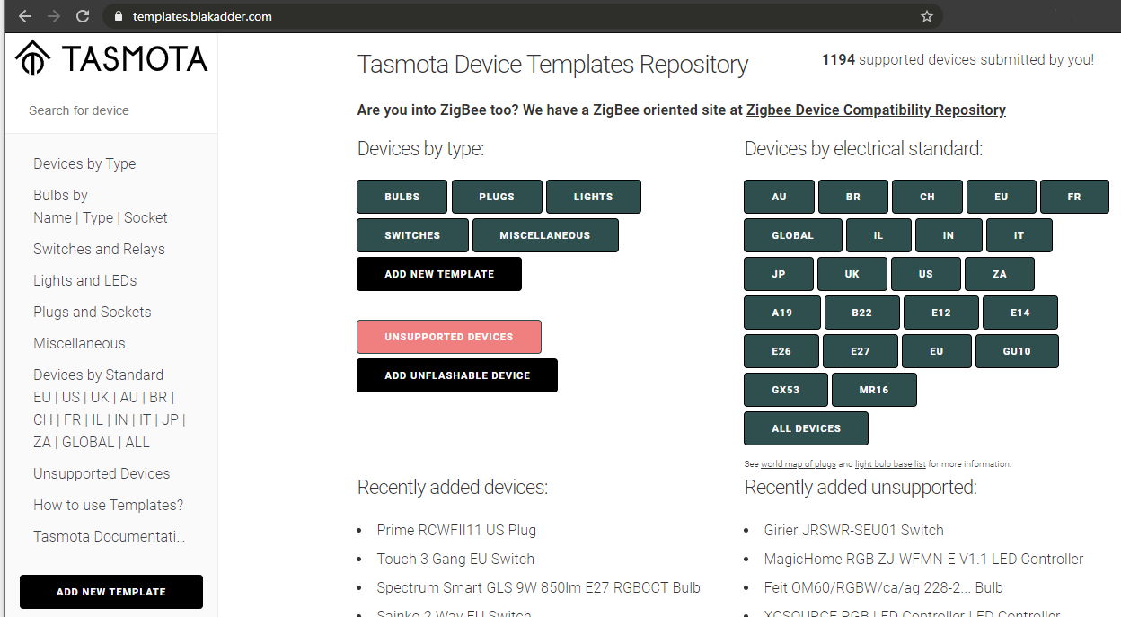Open Devices by Type in sidebar

pos(84,163)
